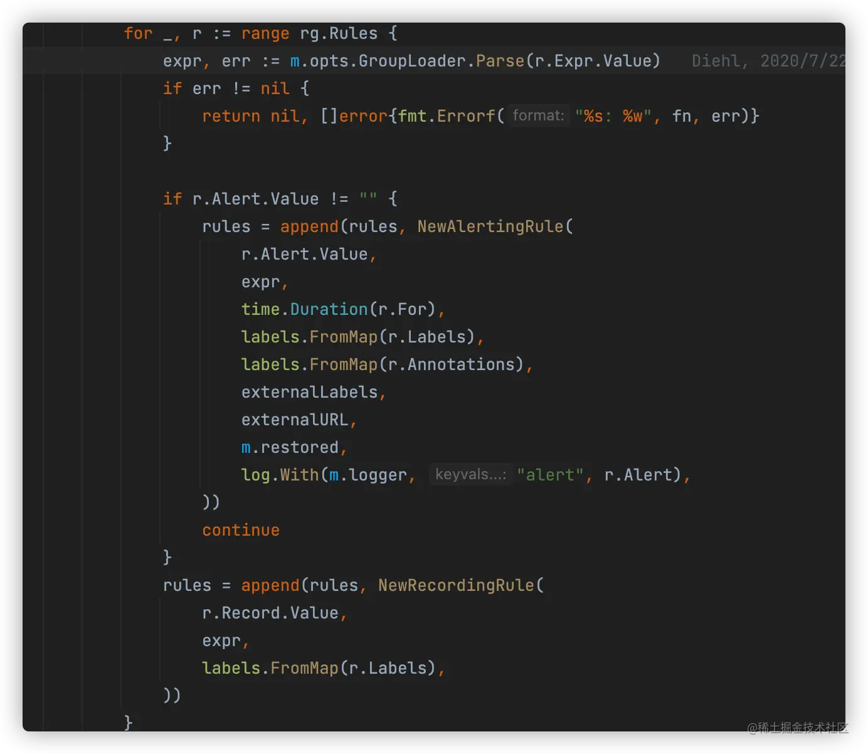Screen dimensions: 868x754
Task: Click "NewAlertingRule" function call
Action: point(490,227)
